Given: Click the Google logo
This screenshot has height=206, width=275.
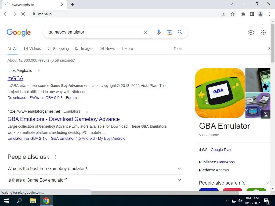Looking at the screenshot, I should pyautogui.click(x=19, y=32).
